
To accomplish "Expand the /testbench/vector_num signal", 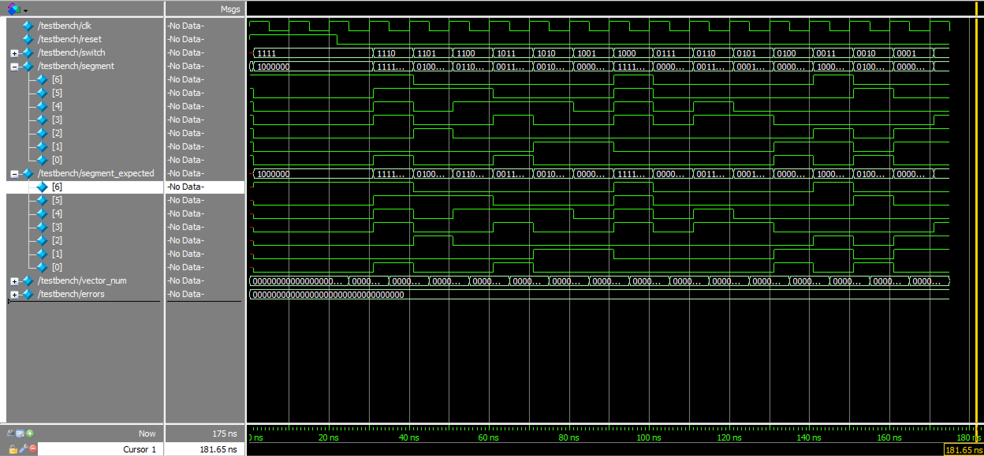I will point(15,281).
